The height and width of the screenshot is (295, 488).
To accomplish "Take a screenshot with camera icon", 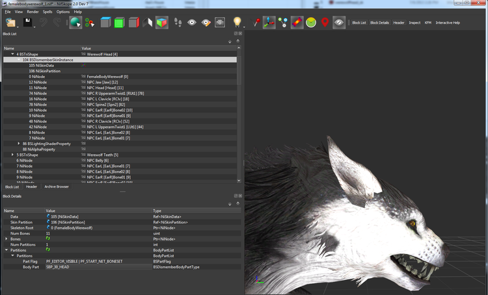I will (x=220, y=22).
